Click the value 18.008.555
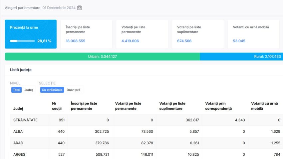 [x=76, y=41]
